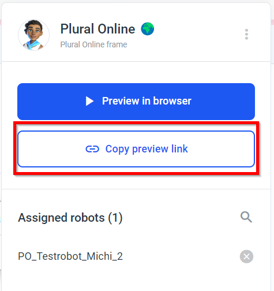This screenshot has width=274, height=291.
Task: Open the three-dot more options menu
Action: point(246,35)
